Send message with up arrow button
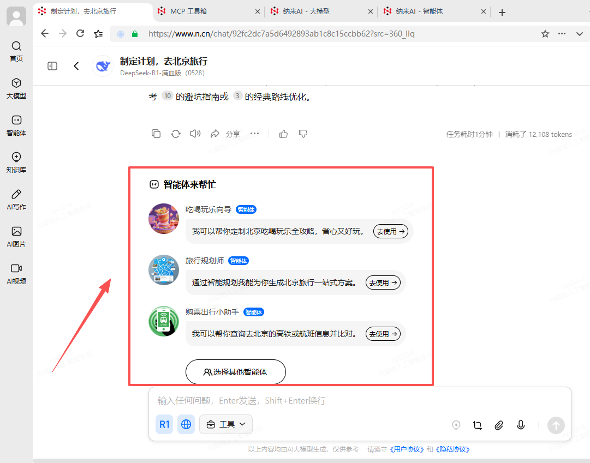 556,425
